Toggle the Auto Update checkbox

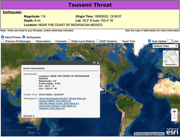pos(150,41)
